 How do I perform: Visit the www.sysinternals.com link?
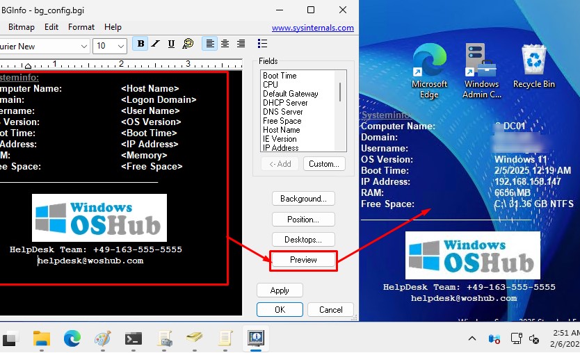(312, 28)
